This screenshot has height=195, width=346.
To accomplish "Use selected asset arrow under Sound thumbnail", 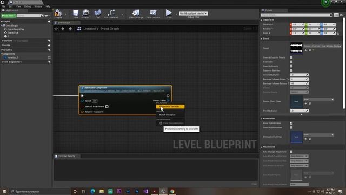I will tap(305, 50).
